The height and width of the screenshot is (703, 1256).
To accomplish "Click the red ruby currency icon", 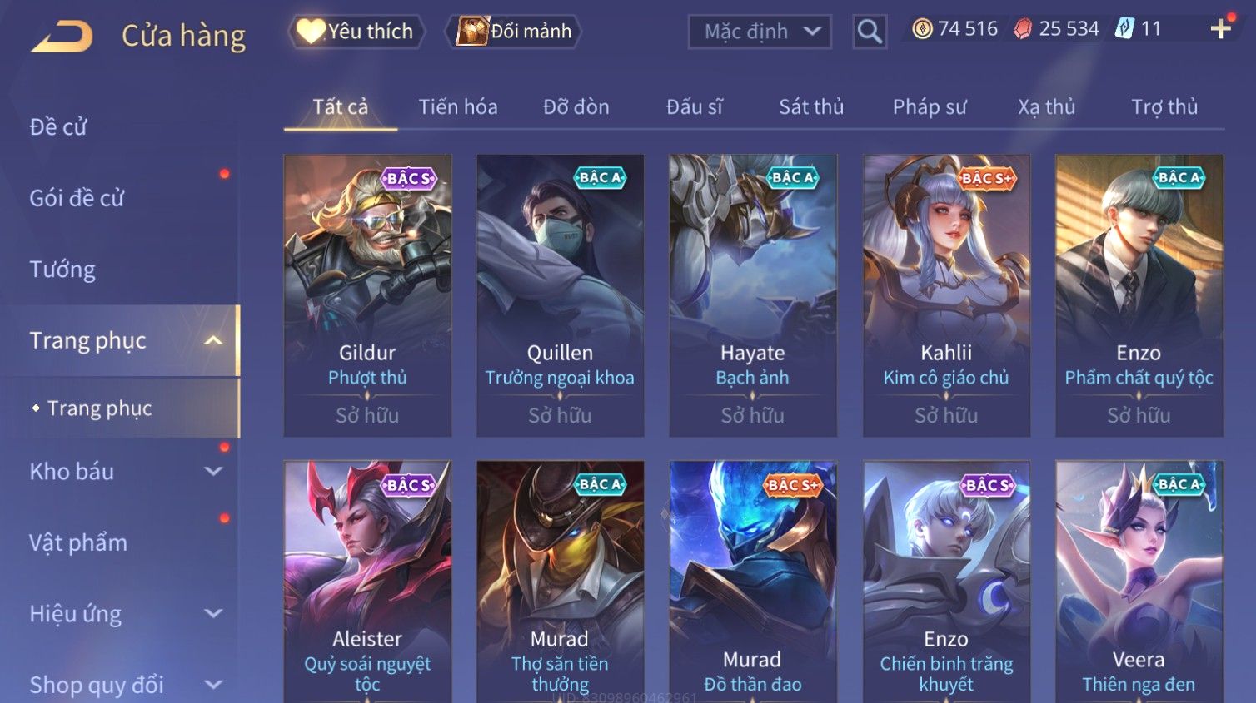I will click(x=1023, y=29).
